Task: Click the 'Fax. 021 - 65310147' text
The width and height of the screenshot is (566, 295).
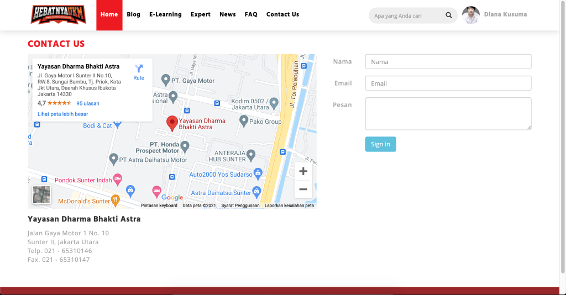Action: coord(59,260)
